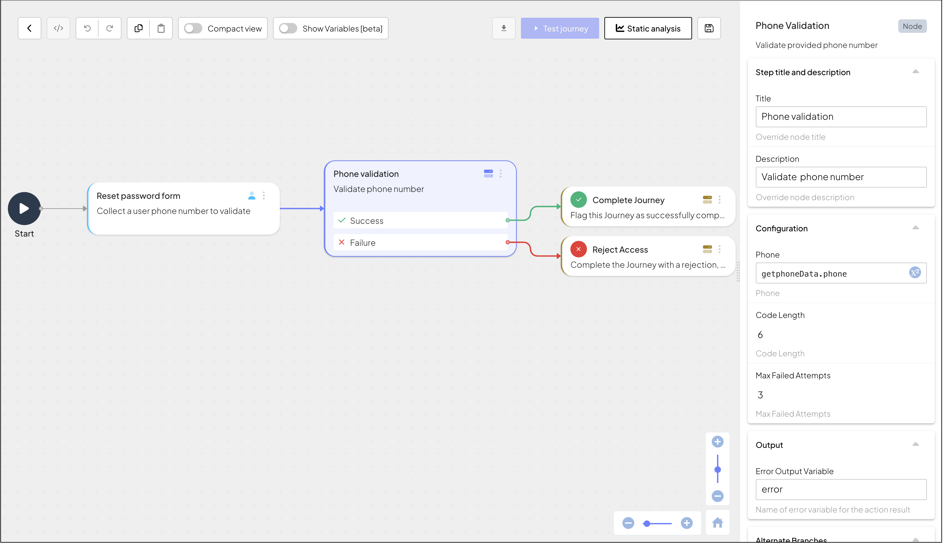This screenshot has height=544, width=944.
Task: Toggle expression mode on Phone field
Action: click(x=914, y=273)
